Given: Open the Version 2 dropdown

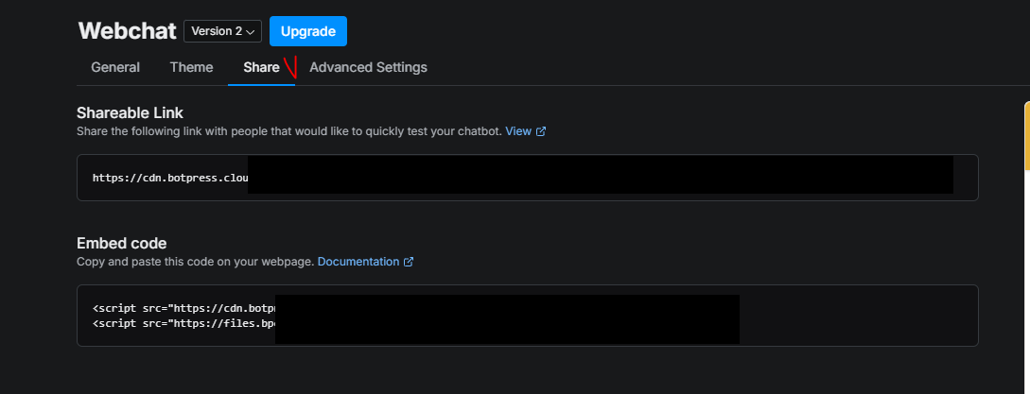Looking at the screenshot, I should [x=222, y=31].
